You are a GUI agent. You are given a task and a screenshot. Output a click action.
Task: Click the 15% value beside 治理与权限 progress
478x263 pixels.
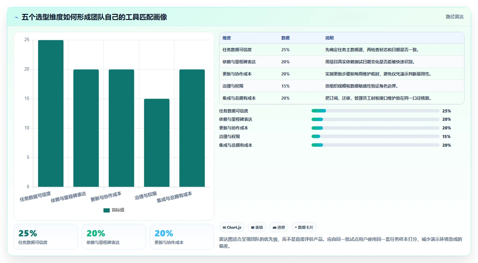[447, 137]
